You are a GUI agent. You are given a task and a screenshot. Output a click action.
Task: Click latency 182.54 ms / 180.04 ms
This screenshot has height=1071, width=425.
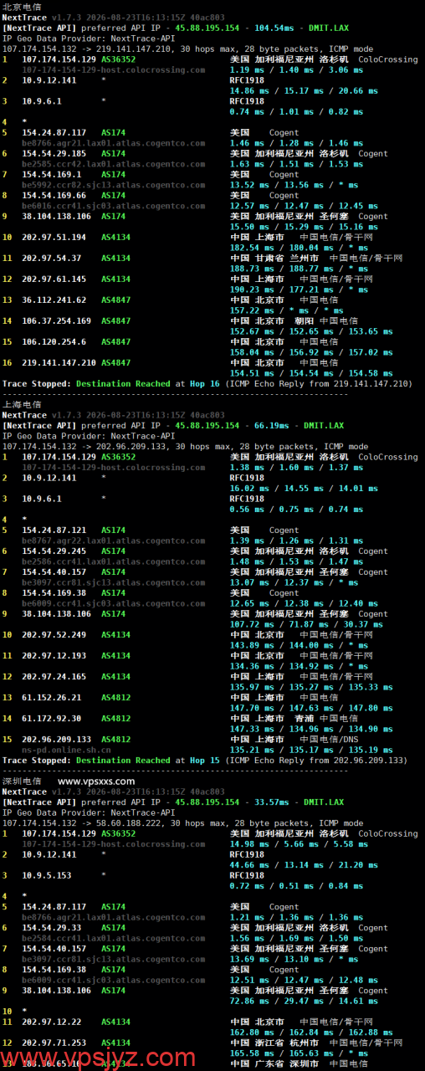coord(282,248)
